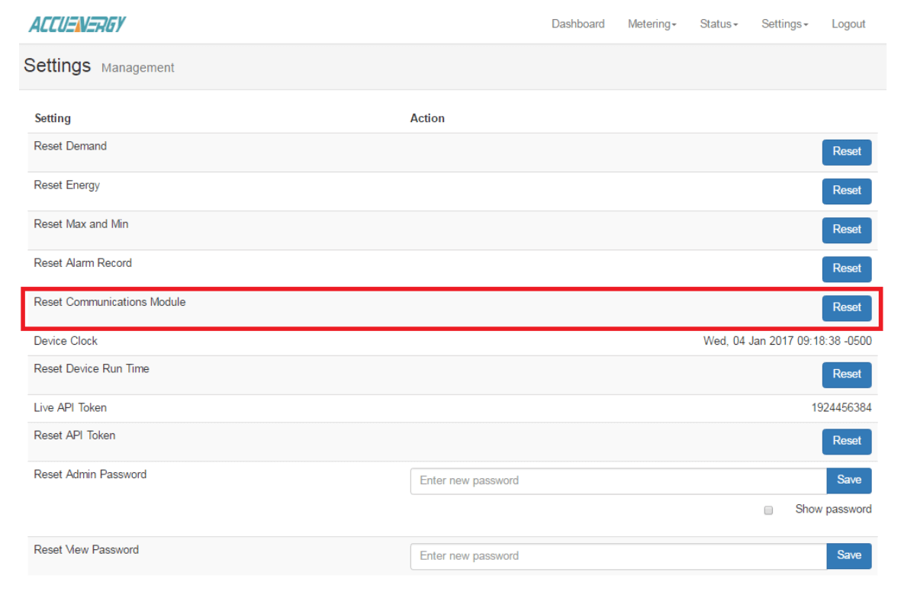Viewport: 917px width, 598px height.
Task: Log out using the Logout link
Action: [x=848, y=24]
